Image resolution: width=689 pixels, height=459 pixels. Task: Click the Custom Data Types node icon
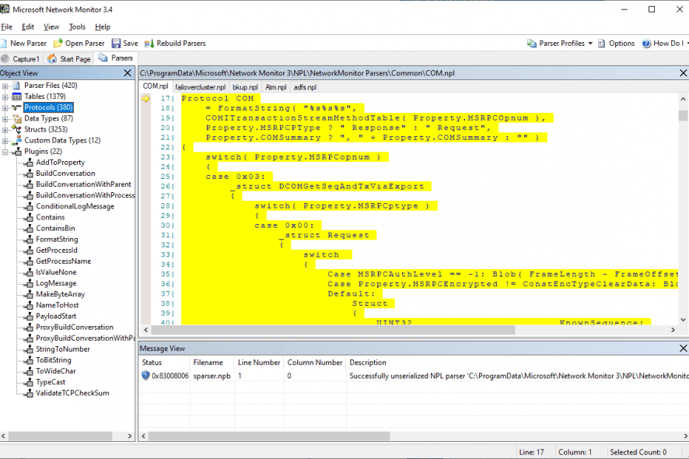(x=16, y=140)
